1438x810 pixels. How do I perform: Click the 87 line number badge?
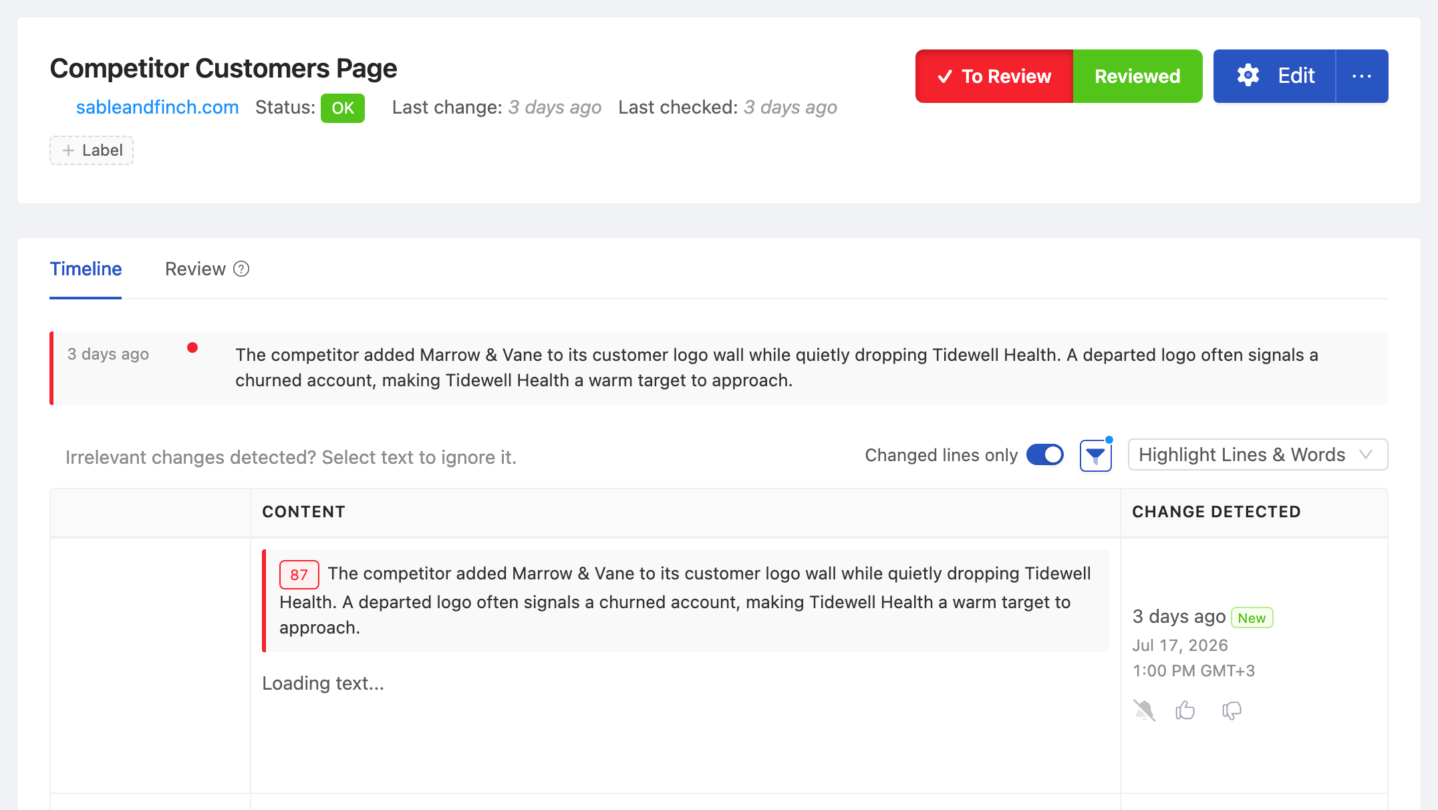click(299, 575)
